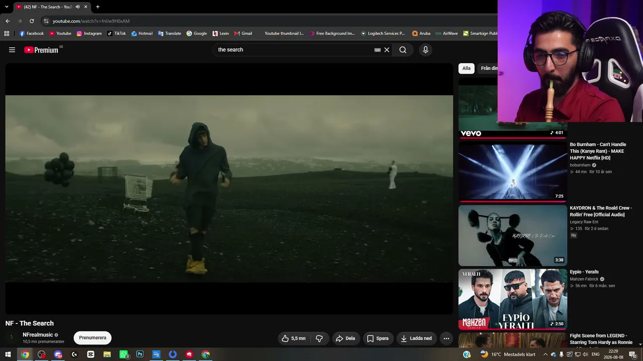
Task: Mute the tab via speaker icon
Action: tap(77, 7)
